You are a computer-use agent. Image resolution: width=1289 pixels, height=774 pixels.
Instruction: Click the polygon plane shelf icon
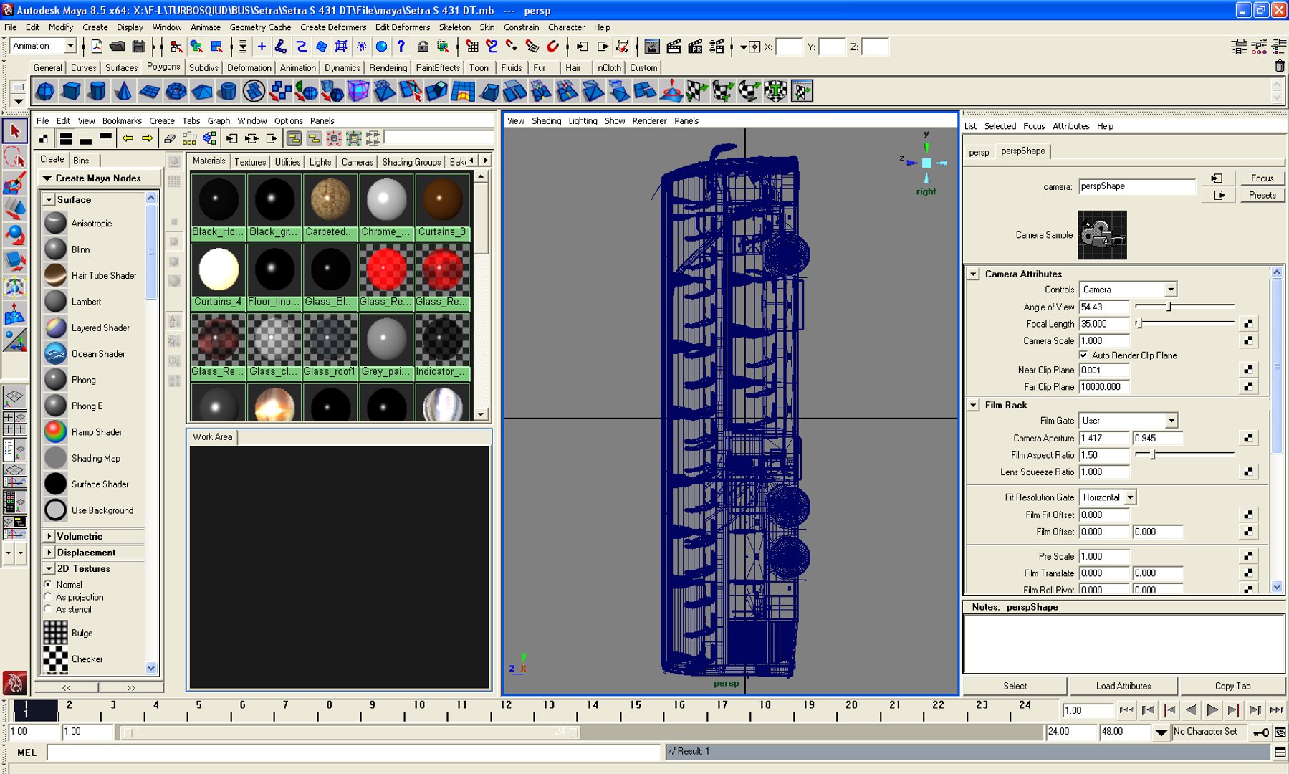[x=149, y=91]
